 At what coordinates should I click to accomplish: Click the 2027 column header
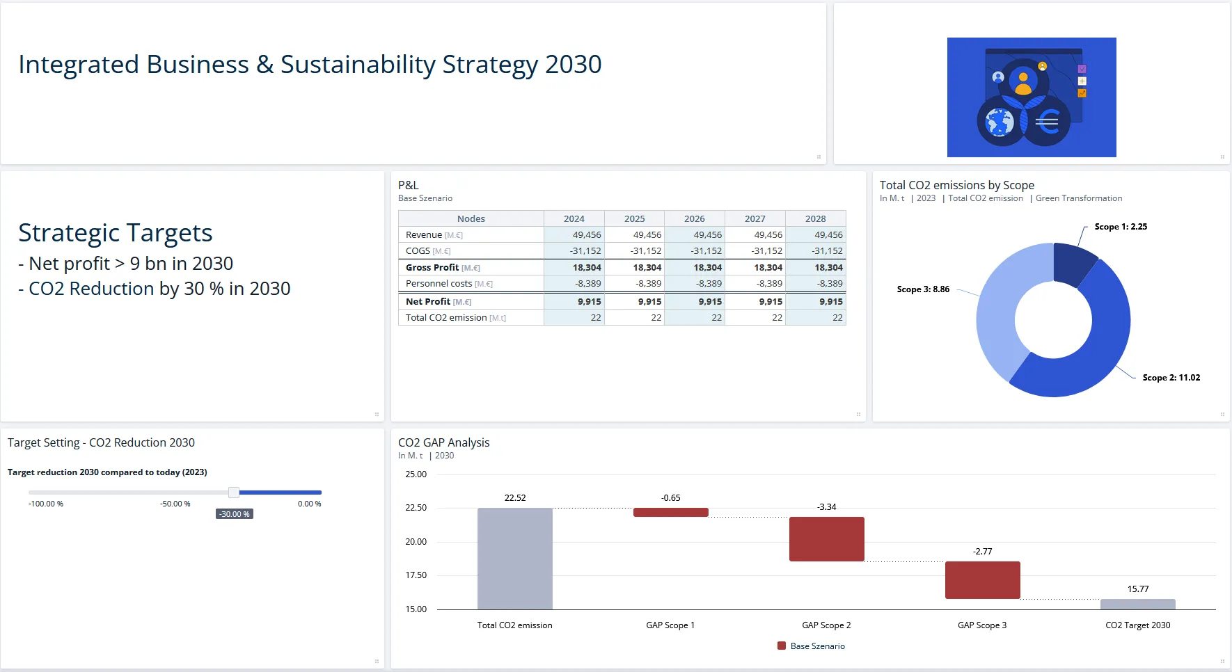tap(755, 218)
